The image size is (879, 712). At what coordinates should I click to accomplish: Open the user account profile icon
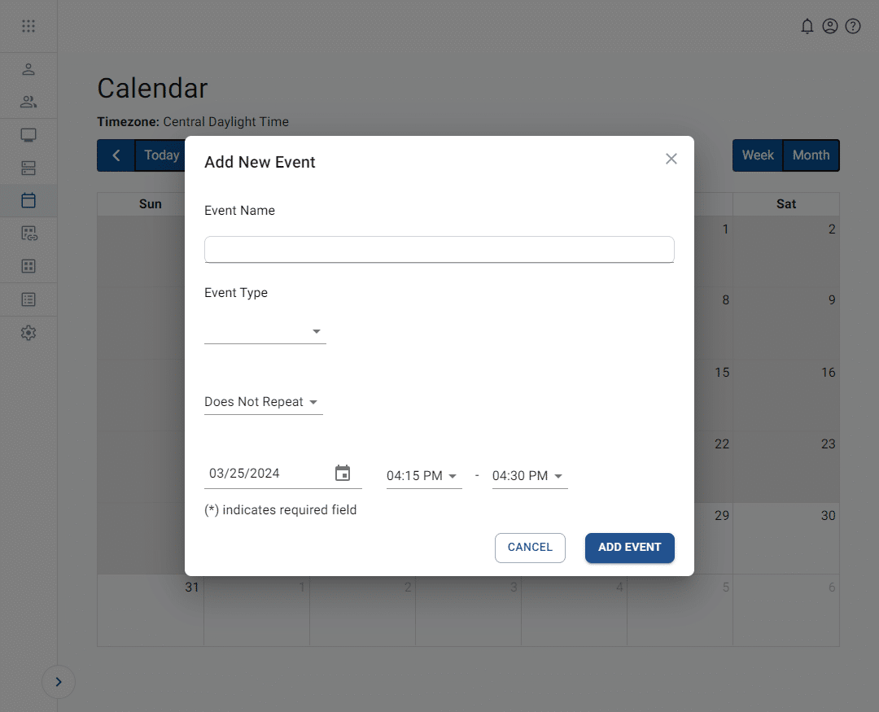(830, 26)
